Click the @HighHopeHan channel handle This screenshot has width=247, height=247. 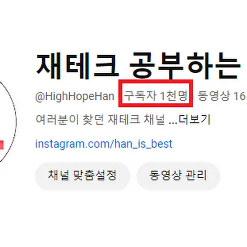tap(75, 96)
